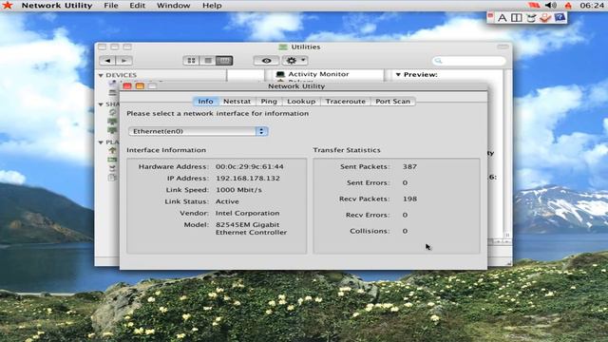Screen dimensions: 608x342
Task: Open the File menu
Action: (111, 6)
